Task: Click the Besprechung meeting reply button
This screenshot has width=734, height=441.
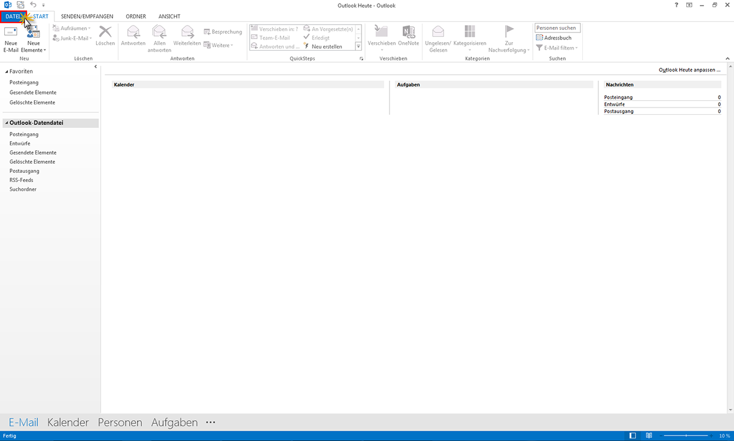Action: [x=223, y=32]
